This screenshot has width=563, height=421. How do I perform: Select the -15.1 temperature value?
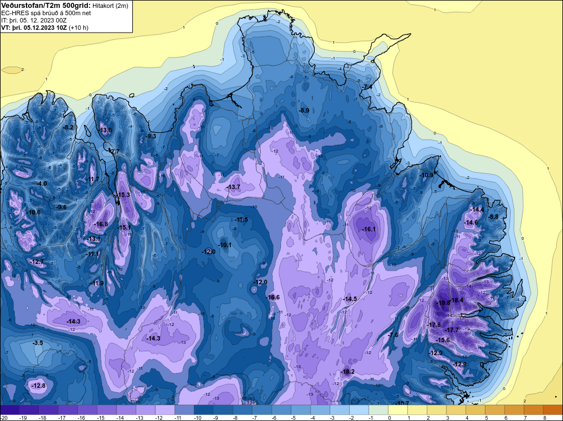(124, 227)
